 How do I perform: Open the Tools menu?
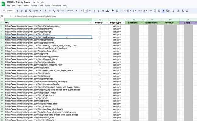pos(47,6)
